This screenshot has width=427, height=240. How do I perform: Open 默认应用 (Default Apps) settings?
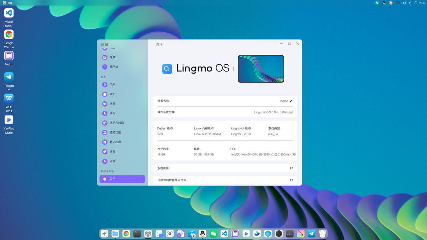(122, 142)
